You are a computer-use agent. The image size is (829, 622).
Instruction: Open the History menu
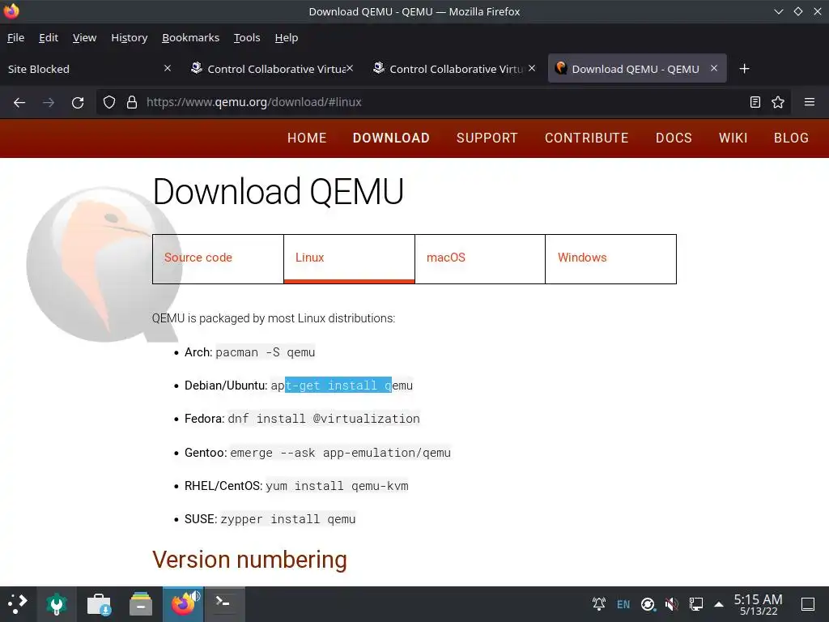[129, 37]
